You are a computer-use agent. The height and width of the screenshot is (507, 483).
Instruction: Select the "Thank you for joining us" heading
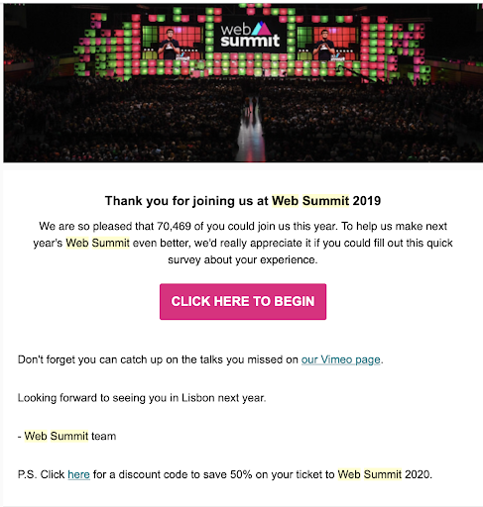(x=243, y=201)
